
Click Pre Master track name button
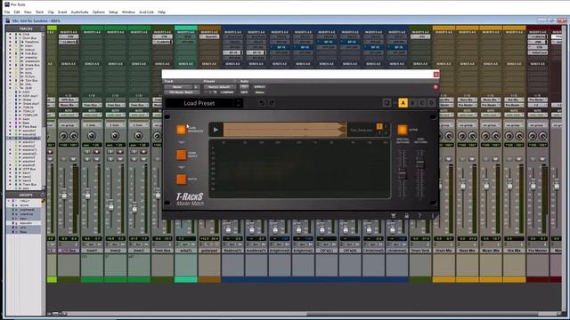pyautogui.click(x=537, y=251)
